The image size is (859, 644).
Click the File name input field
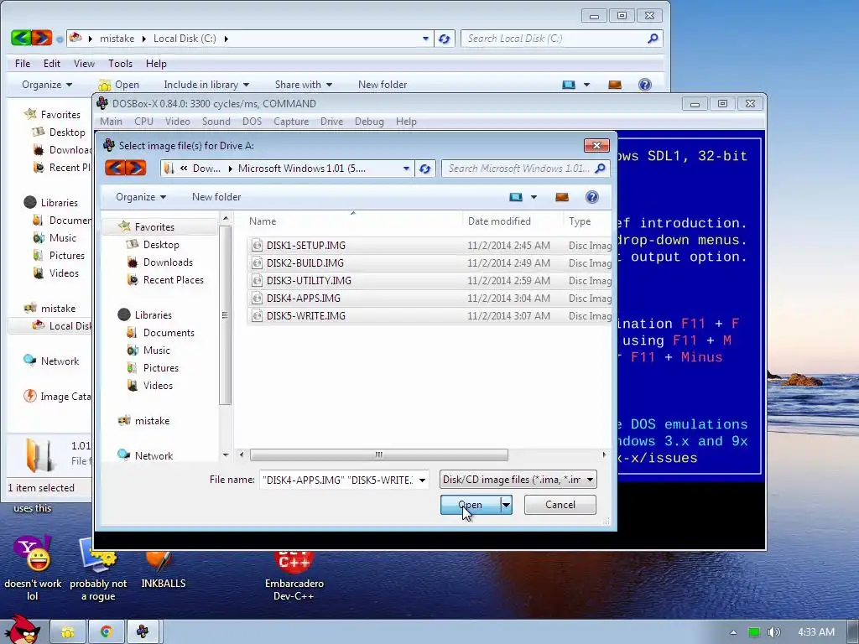click(337, 480)
